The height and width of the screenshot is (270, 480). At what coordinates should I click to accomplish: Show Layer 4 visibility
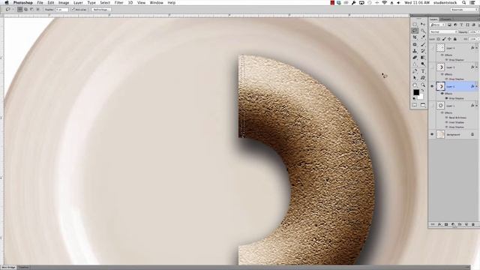coord(432,48)
